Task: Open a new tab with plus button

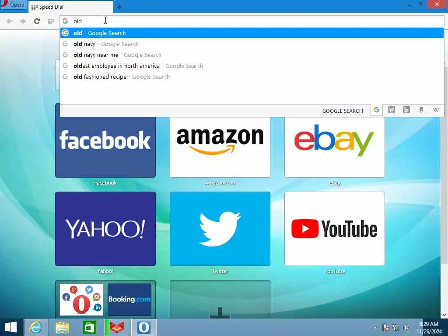Action: (x=119, y=7)
